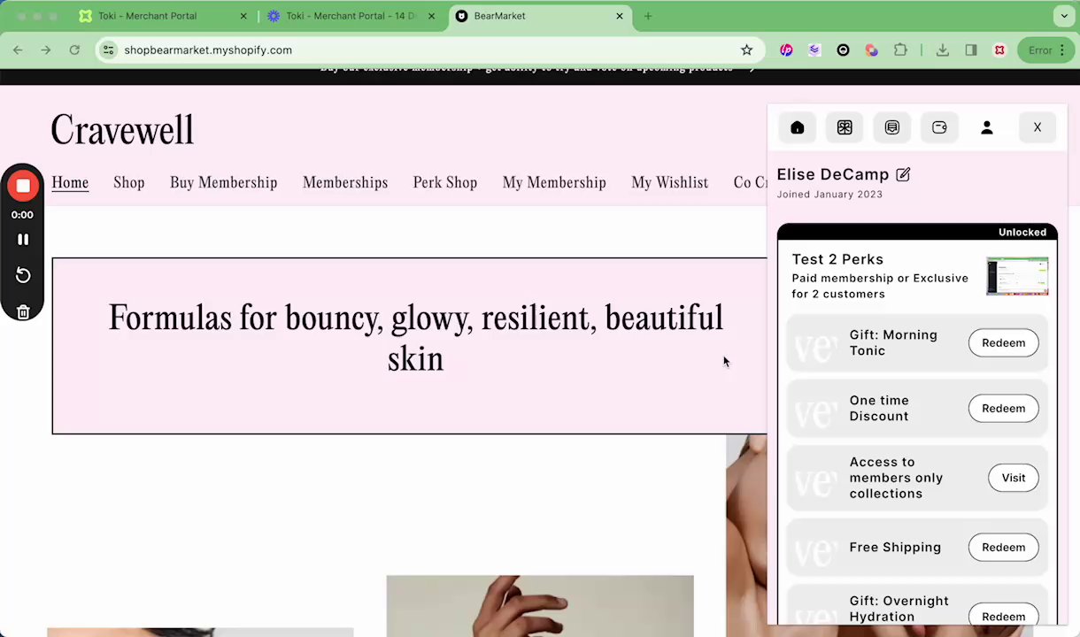This screenshot has height=637, width=1080.
Task: Click the hand product image
Action: pyautogui.click(x=540, y=606)
